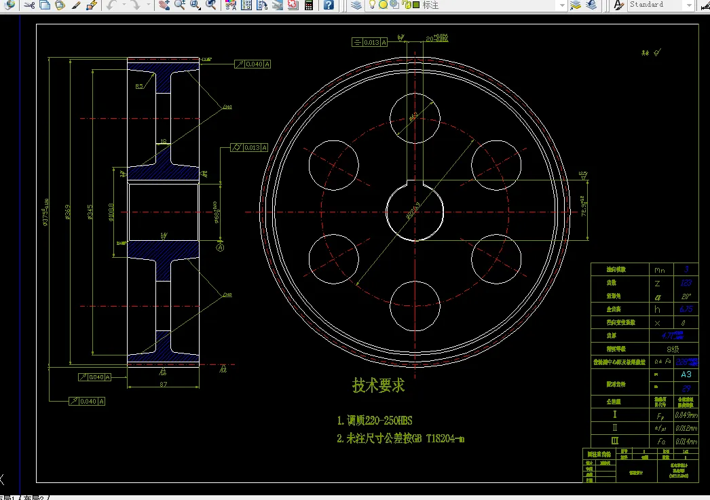Screen dimensions: 710x500
Task: Select the 0.049mm tolerance value
Action: [x=686, y=415]
